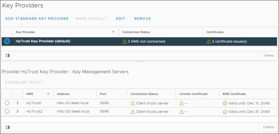The width and height of the screenshot is (279, 134).
Task: Click warning icon beside 2 certificate issue(s)
Action: [208, 42]
